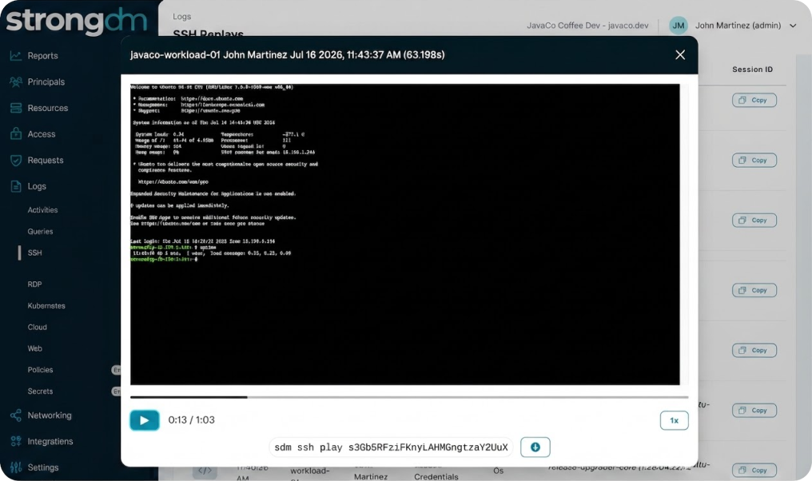The width and height of the screenshot is (812, 481).
Task: Copy the first row's session ID
Action: click(754, 100)
